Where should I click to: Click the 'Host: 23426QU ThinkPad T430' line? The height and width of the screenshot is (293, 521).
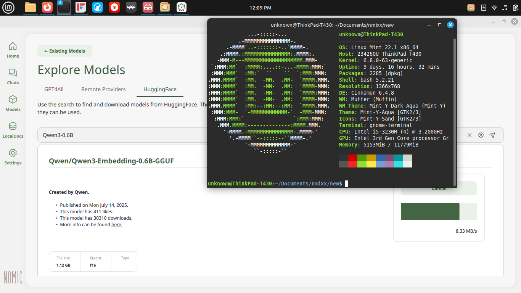380,54
